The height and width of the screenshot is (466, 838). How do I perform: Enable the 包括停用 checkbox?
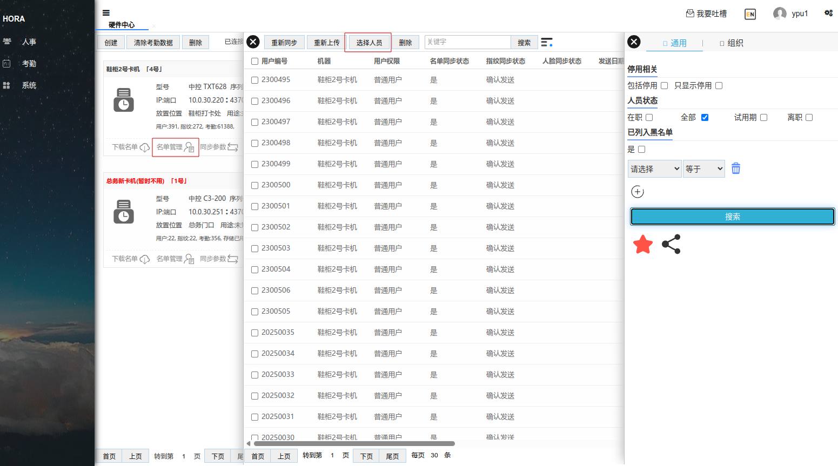[664, 85]
